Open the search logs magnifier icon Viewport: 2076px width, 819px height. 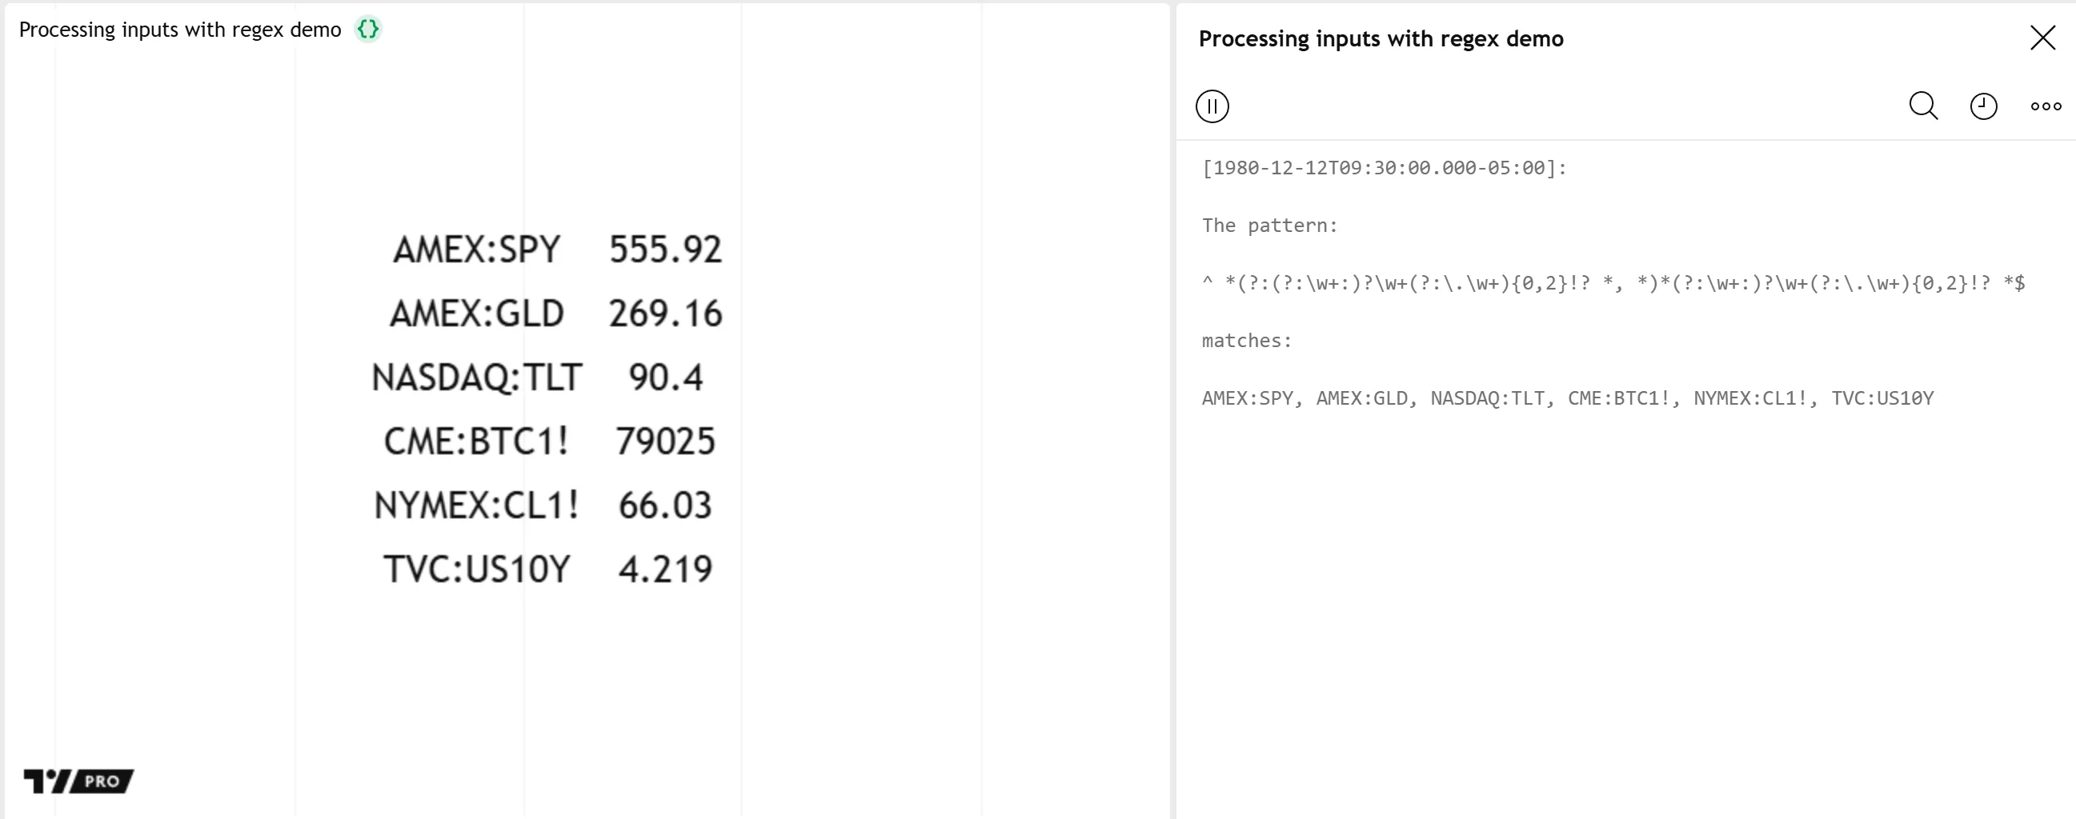(1923, 106)
